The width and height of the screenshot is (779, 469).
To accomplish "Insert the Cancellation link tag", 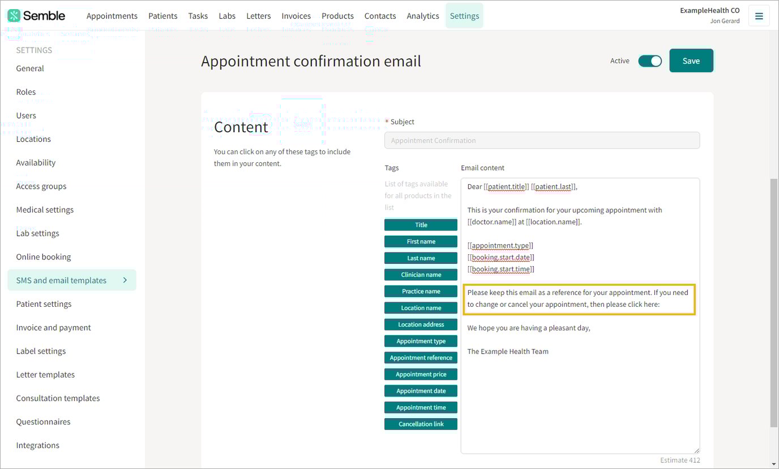I will [421, 424].
